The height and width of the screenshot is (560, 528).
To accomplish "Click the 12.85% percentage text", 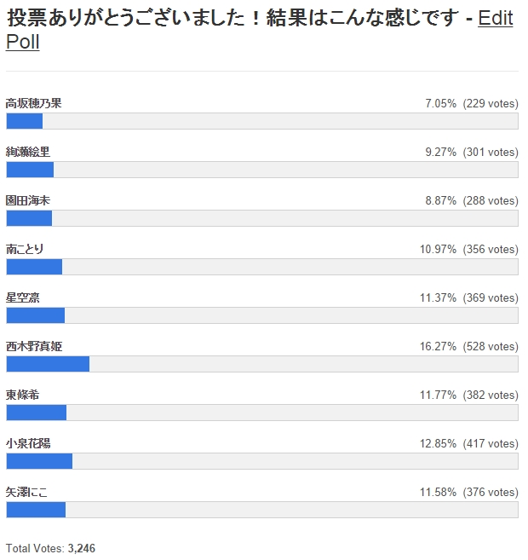I will tap(439, 444).
